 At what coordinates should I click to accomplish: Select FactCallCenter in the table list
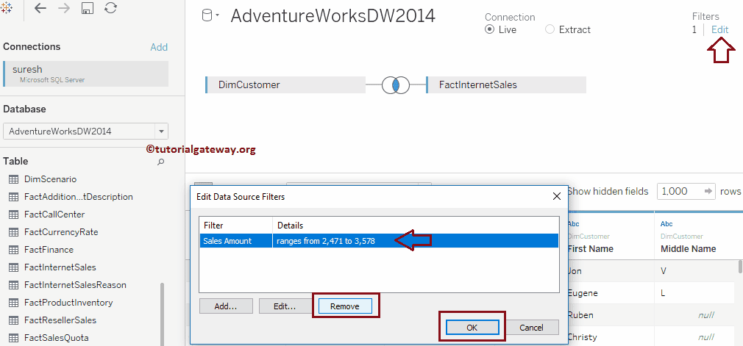[54, 215]
